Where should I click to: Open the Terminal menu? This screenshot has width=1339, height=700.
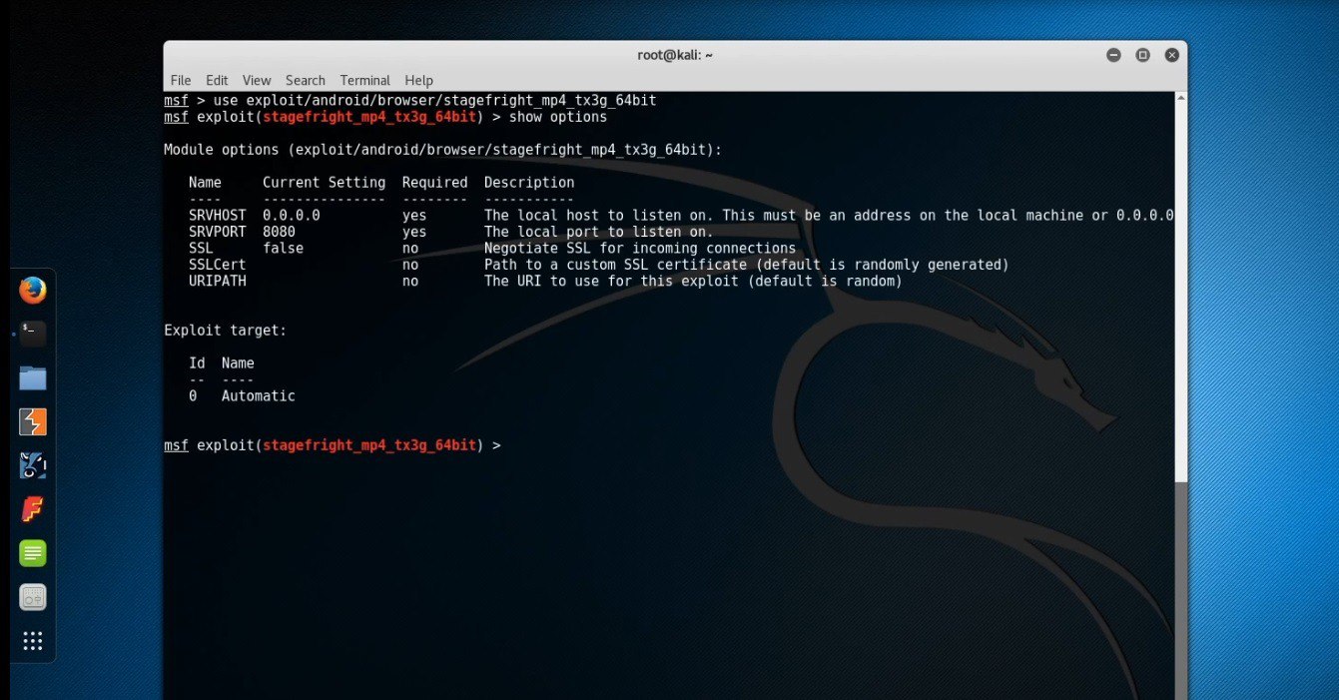[x=365, y=80]
